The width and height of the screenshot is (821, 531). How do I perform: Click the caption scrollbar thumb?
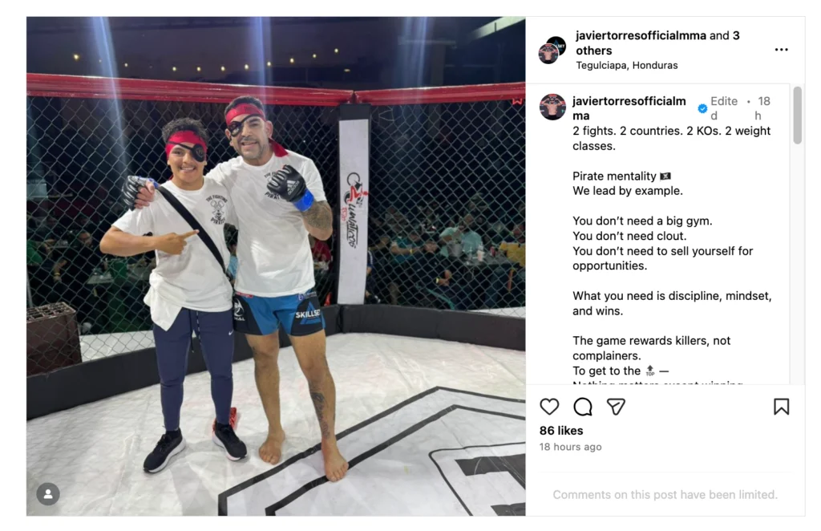[x=797, y=116]
